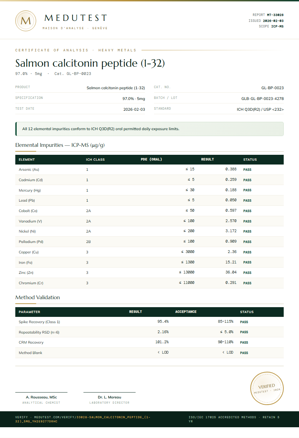The width and height of the screenshot is (299, 438).
Task: Click standard ICH Q3D(R2) / USP <232>
Action: coord(260,109)
